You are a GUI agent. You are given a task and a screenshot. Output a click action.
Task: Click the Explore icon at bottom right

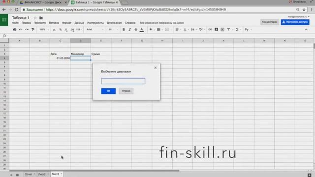tap(310, 175)
